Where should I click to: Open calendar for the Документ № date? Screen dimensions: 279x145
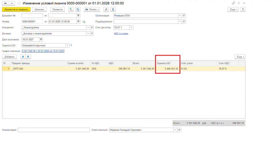point(78,16)
